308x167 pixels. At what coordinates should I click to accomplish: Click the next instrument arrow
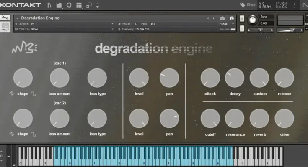pos(214,18)
